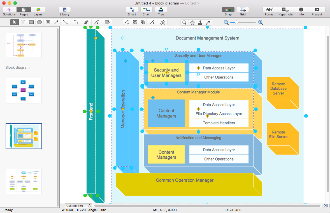Click the zoom slider knob
The height and width of the screenshot is (213, 330).
[236, 22]
